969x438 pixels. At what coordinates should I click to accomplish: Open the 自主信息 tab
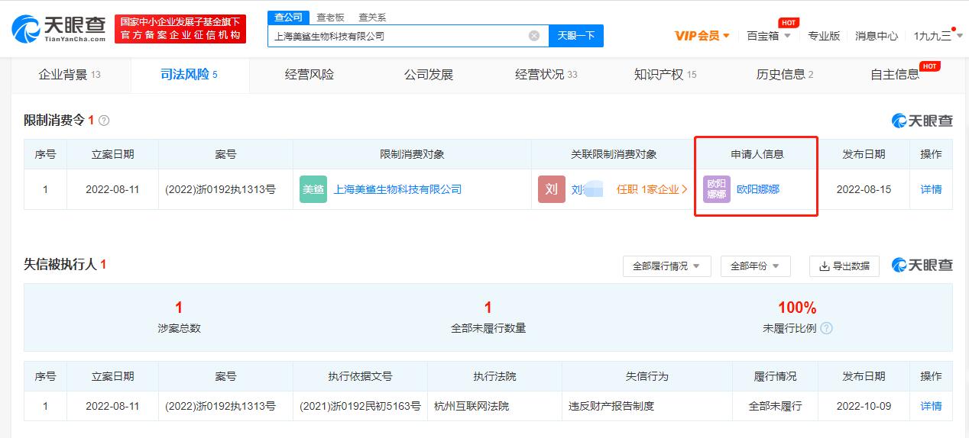coord(895,75)
